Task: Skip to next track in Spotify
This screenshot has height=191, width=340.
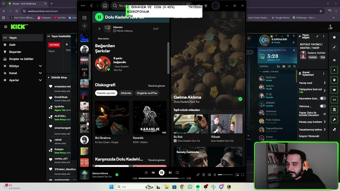Action: pos(170,173)
